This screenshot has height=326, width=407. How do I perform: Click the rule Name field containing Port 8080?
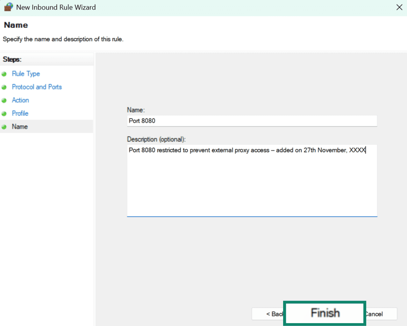(x=252, y=121)
